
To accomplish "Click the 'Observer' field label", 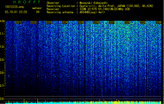I will click(x=53, y=3).
